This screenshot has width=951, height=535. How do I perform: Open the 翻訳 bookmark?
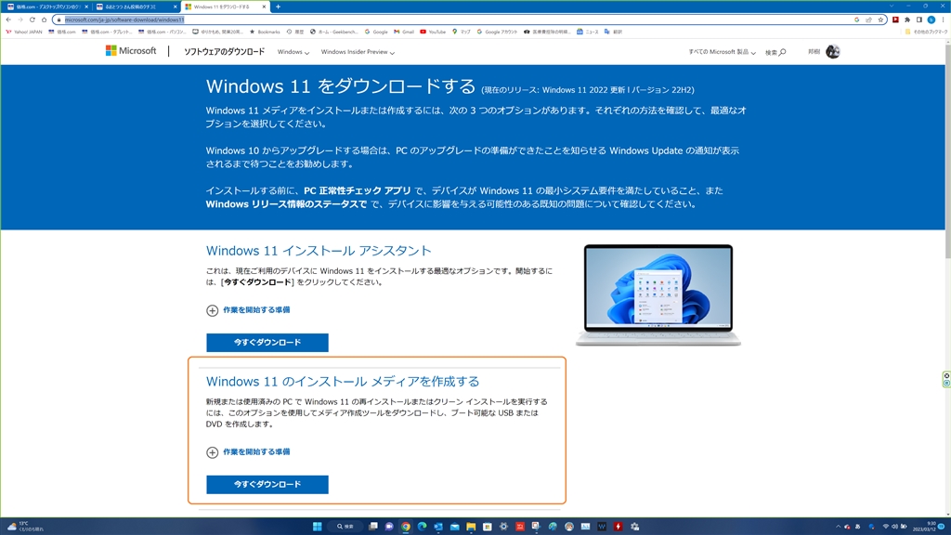click(613, 32)
